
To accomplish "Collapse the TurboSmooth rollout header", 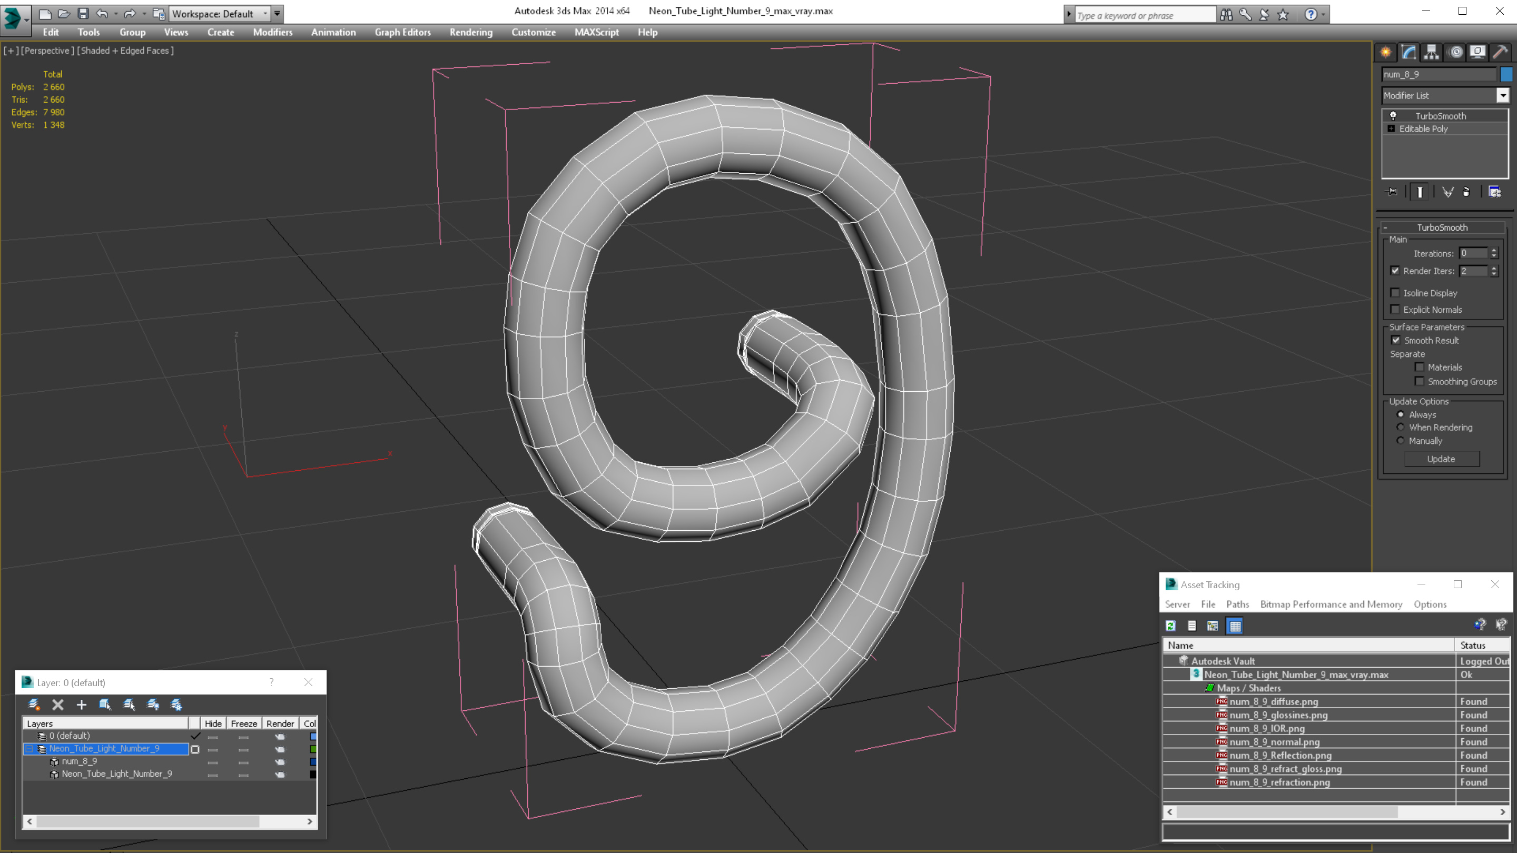I will pyautogui.click(x=1442, y=227).
